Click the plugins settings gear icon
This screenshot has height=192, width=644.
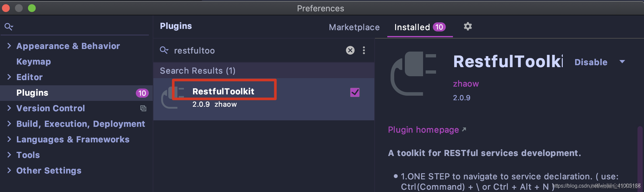tap(468, 27)
